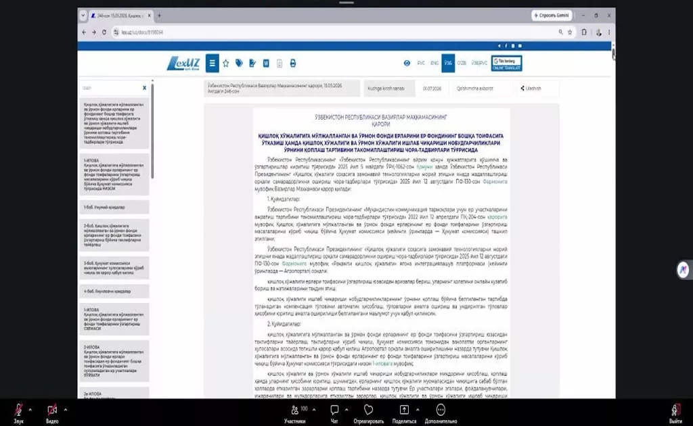Open the Chrome three-dot menu
Screen dimensions: 693x426
point(609,32)
